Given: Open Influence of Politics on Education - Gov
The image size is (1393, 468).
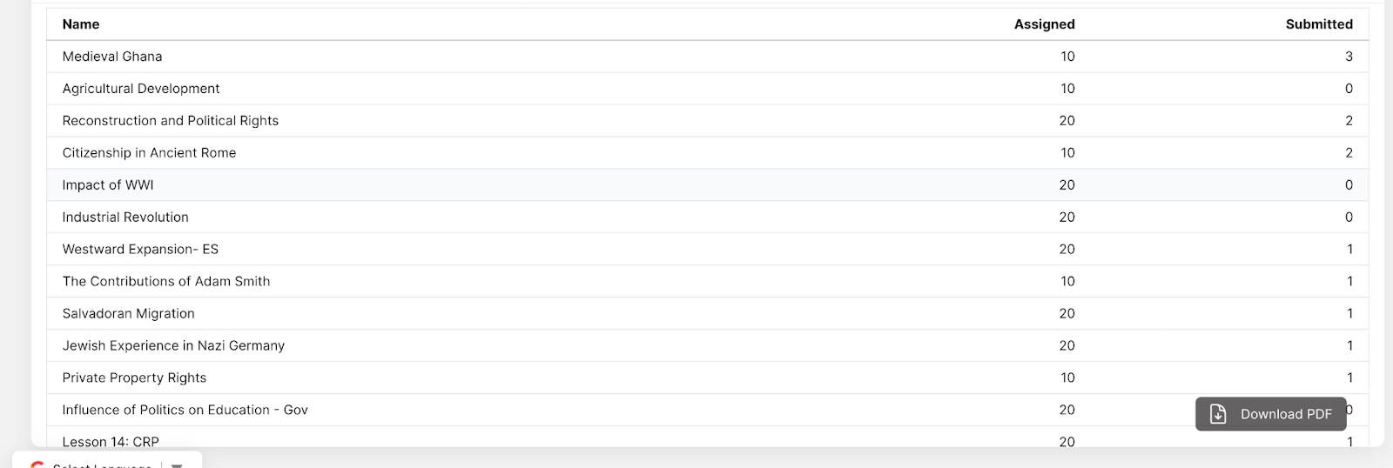Looking at the screenshot, I should tap(185, 411).
